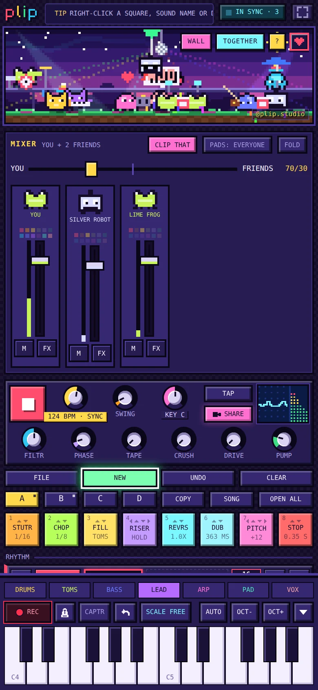
Task: Enter fullscreen with the corner-brackets icon
Action: 302,12
